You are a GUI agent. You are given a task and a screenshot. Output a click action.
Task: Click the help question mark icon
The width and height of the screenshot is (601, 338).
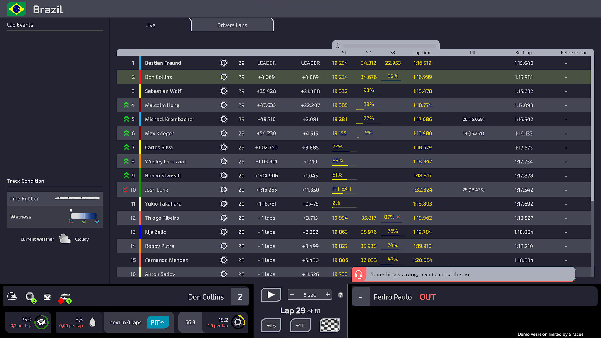pyautogui.click(x=341, y=295)
